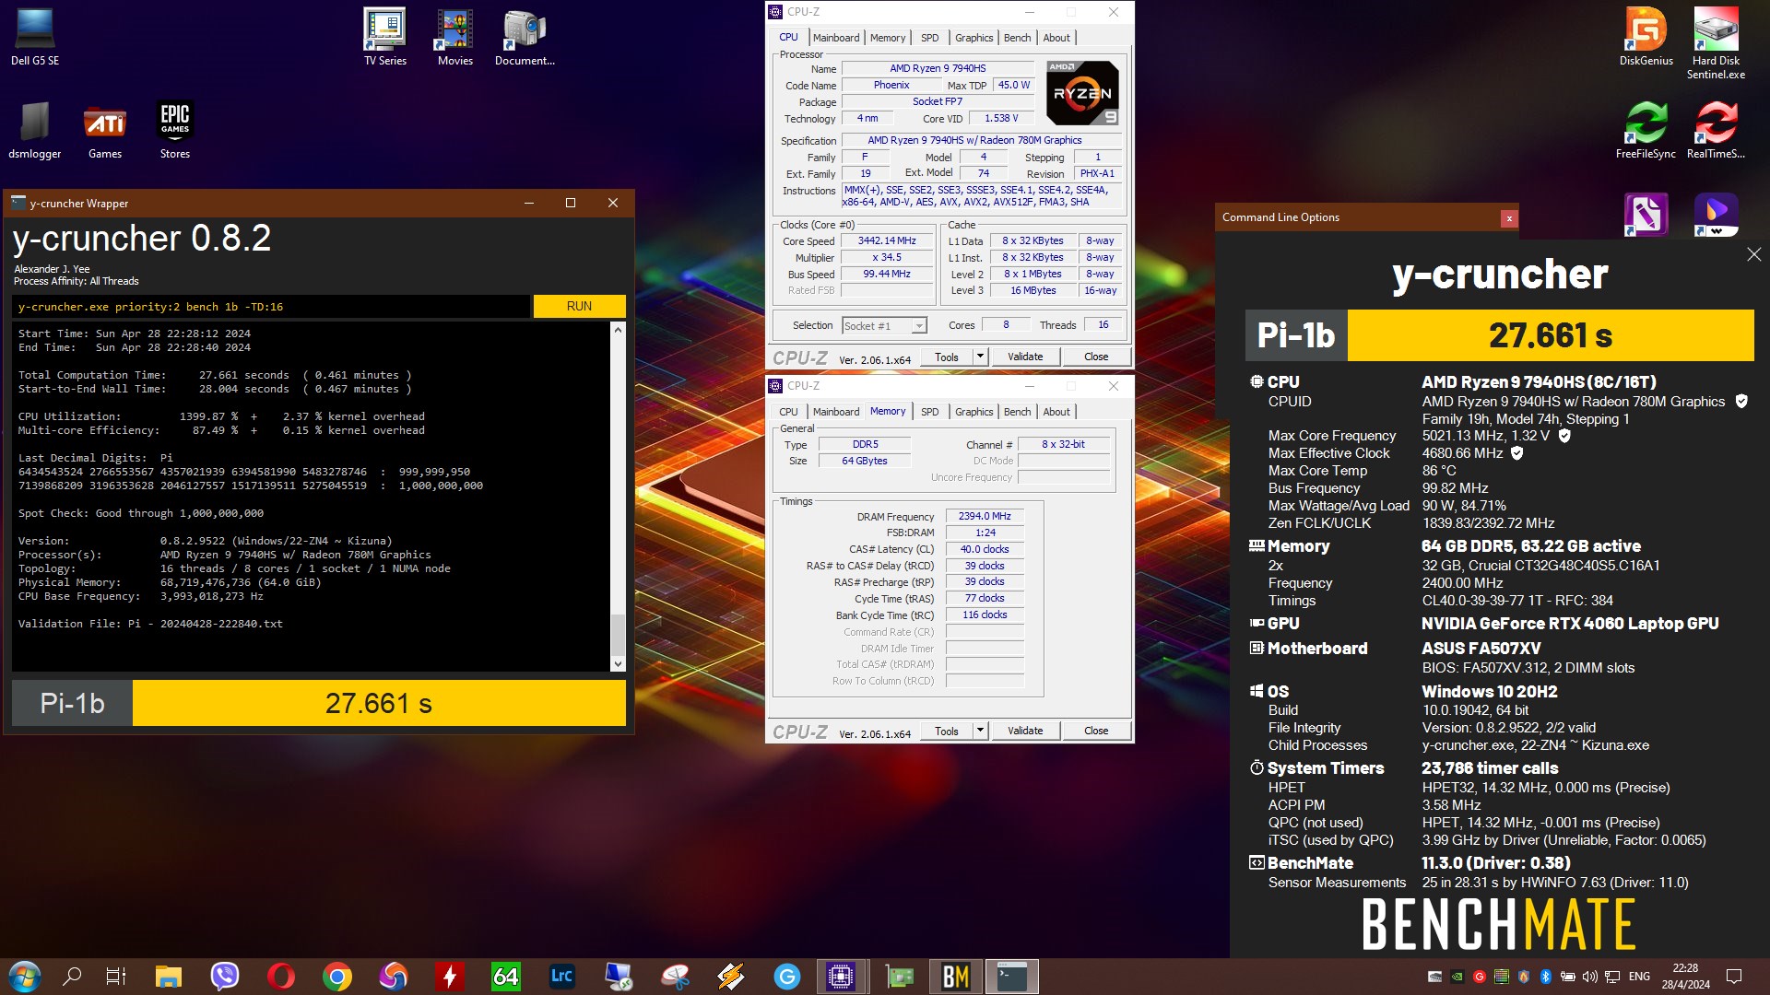
Task: Click the BenchMate Pi-1b result 27.661 s
Action: click(x=1551, y=335)
